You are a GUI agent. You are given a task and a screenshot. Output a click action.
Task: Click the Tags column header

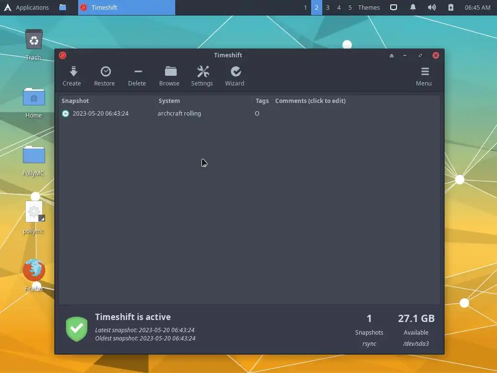point(263,101)
